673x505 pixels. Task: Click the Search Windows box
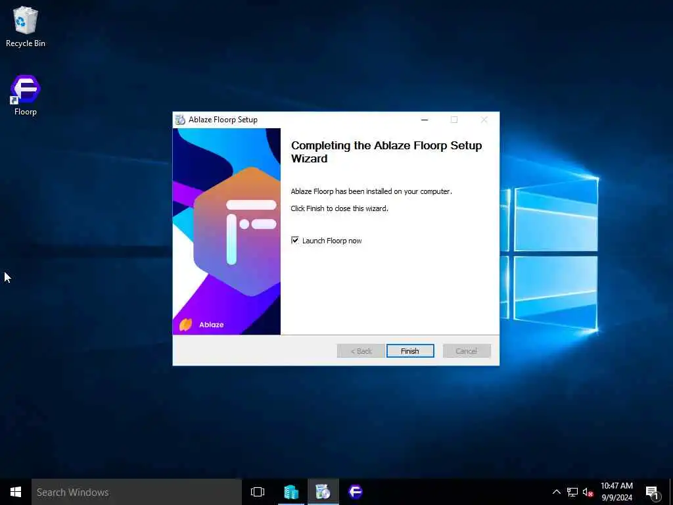[137, 492]
